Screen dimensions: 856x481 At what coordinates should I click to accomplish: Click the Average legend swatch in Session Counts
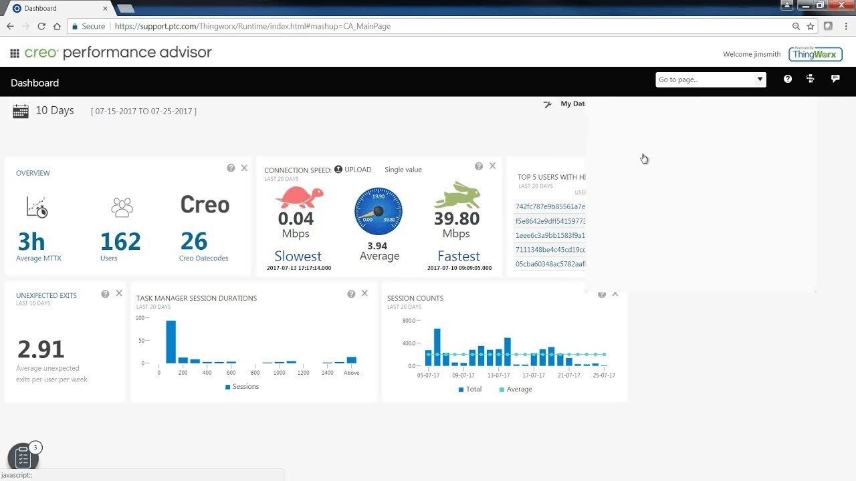[502, 389]
